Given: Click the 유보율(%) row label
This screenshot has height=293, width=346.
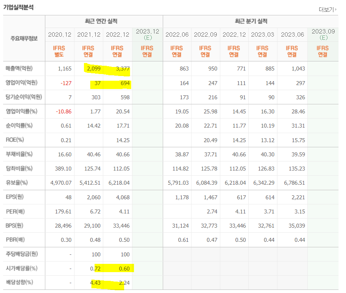Looking at the screenshot, I should pyautogui.click(x=17, y=183).
